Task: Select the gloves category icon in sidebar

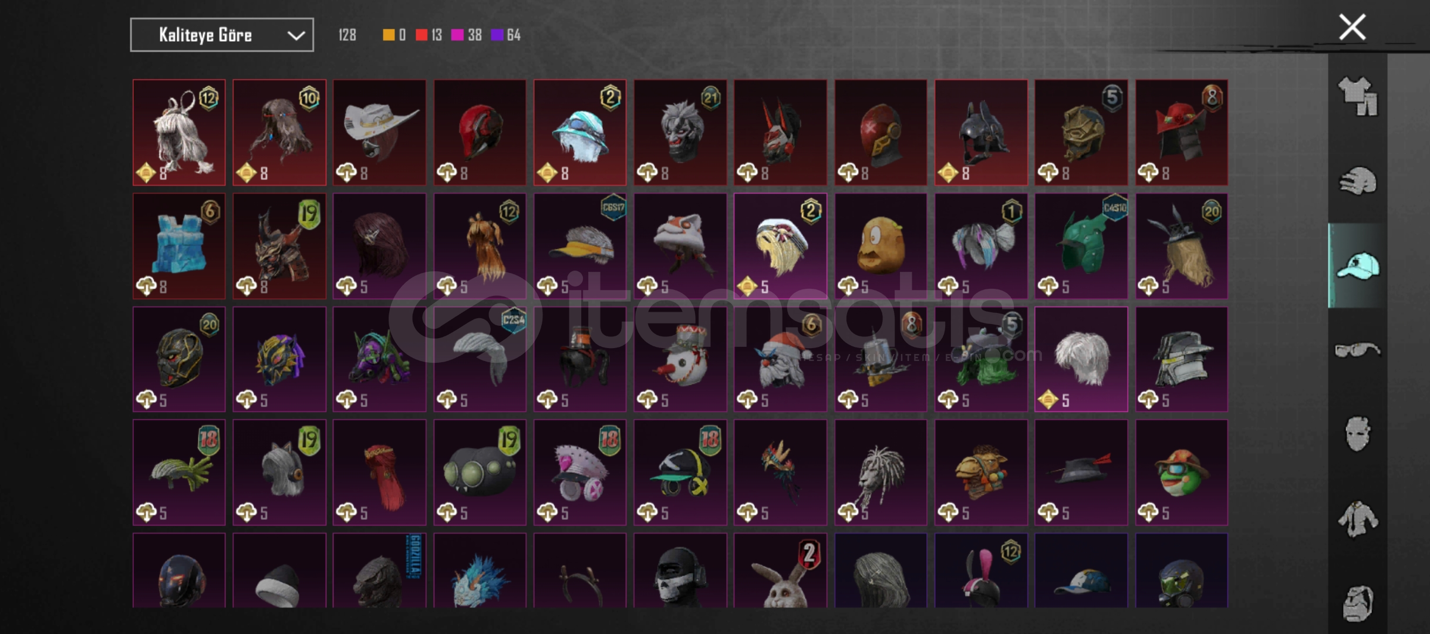Action: pyautogui.click(x=1358, y=181)
